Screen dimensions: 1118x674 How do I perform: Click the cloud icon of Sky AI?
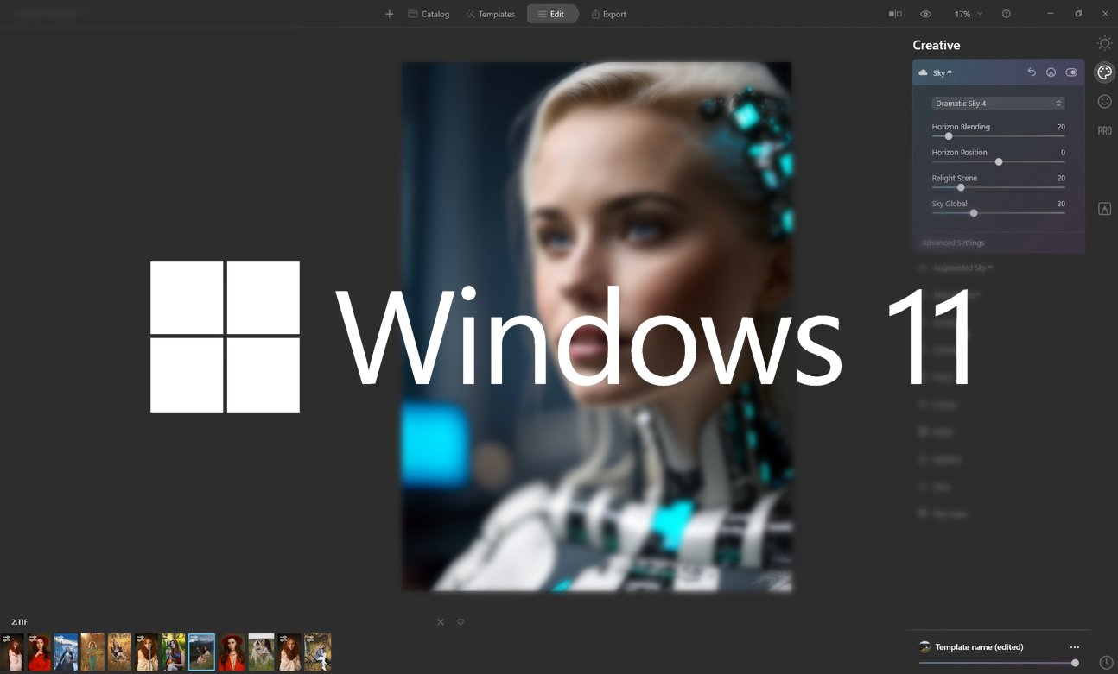coord(923,72)
